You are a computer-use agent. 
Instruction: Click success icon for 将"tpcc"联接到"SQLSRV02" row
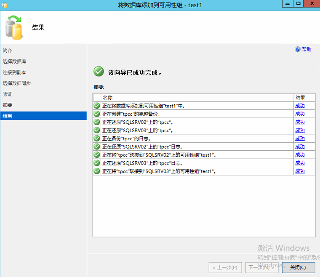click(x=97, y=154)
